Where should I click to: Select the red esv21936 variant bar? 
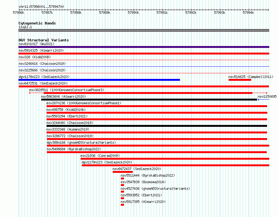click(175, 159)
